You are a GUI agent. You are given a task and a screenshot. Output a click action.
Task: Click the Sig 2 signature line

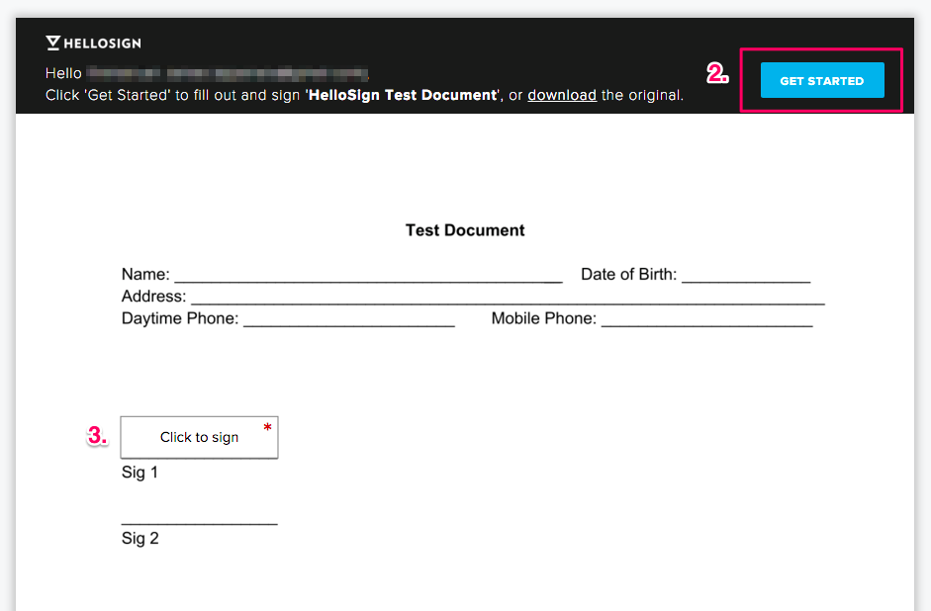coord(200,523)
